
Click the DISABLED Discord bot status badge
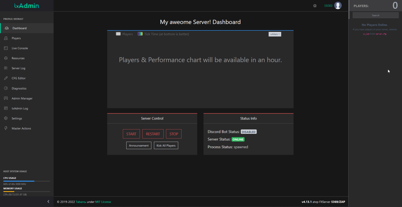pos(248,132)
